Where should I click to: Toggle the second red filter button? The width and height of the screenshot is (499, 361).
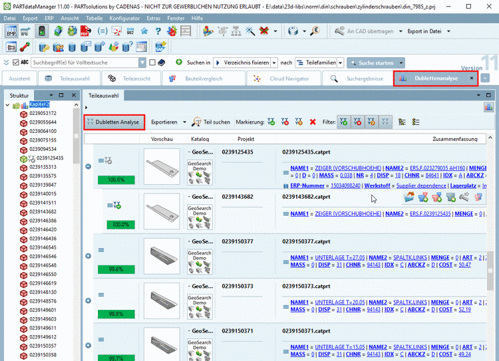point(358,122)
